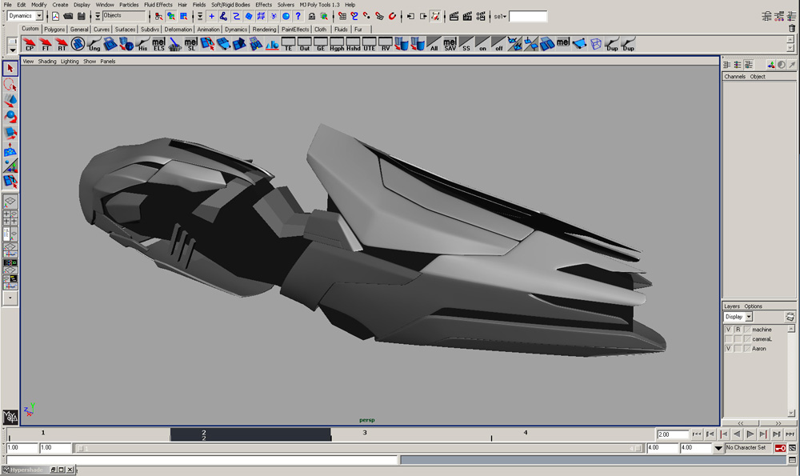Image resolution: width=800 pixels, height=476 pixels.
Task: Switch to the Rendering shelf tab
Action: point(264,30)
